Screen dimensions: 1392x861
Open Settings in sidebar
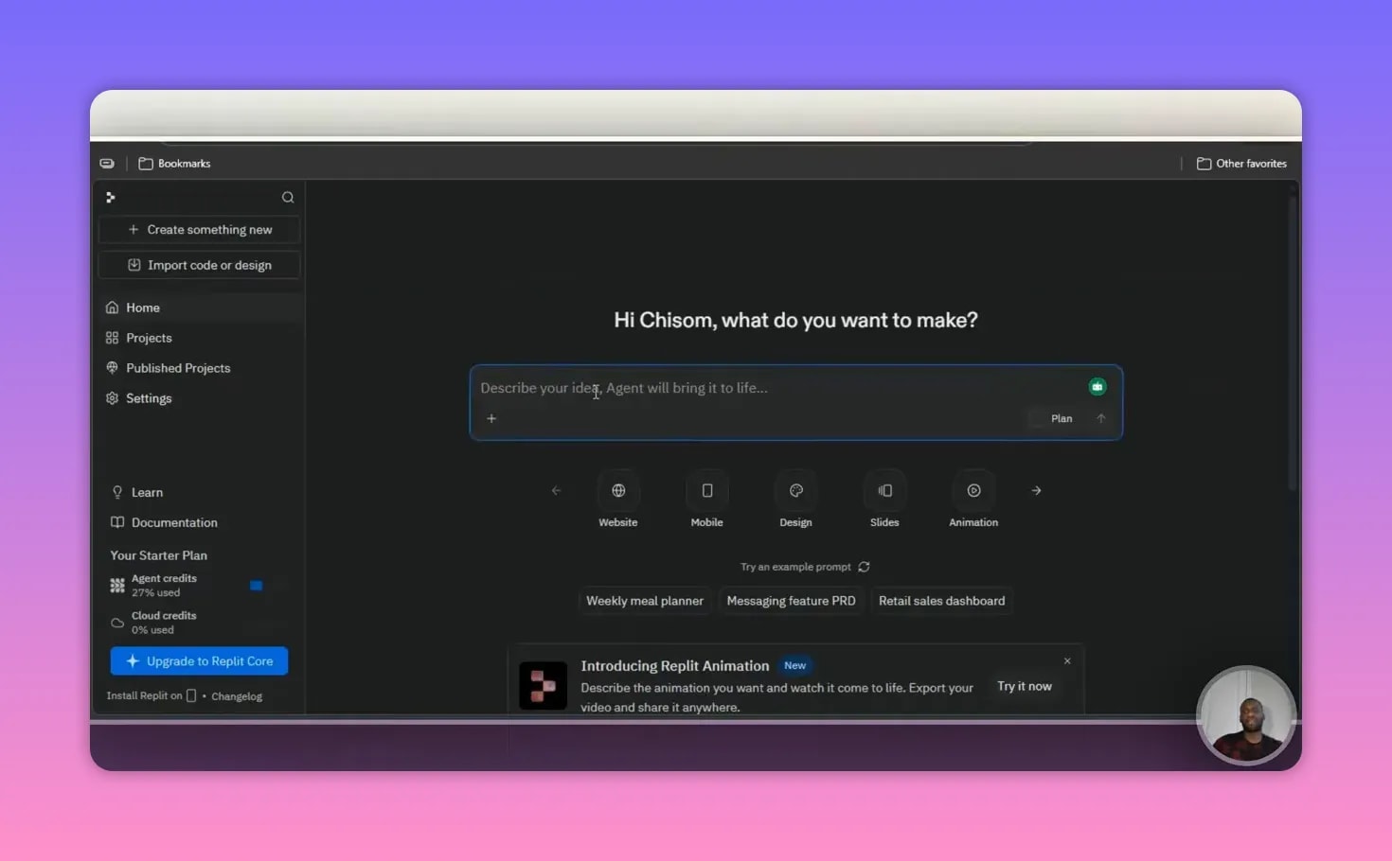click(200, 398)
